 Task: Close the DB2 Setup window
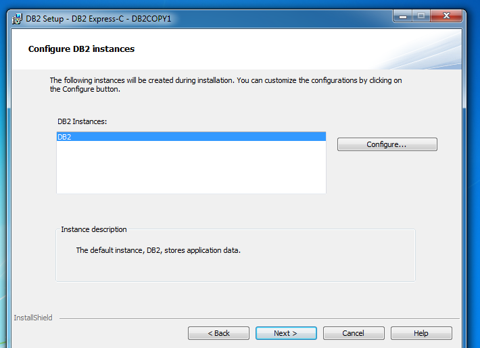pyautogui.click(x=446, y=16)
